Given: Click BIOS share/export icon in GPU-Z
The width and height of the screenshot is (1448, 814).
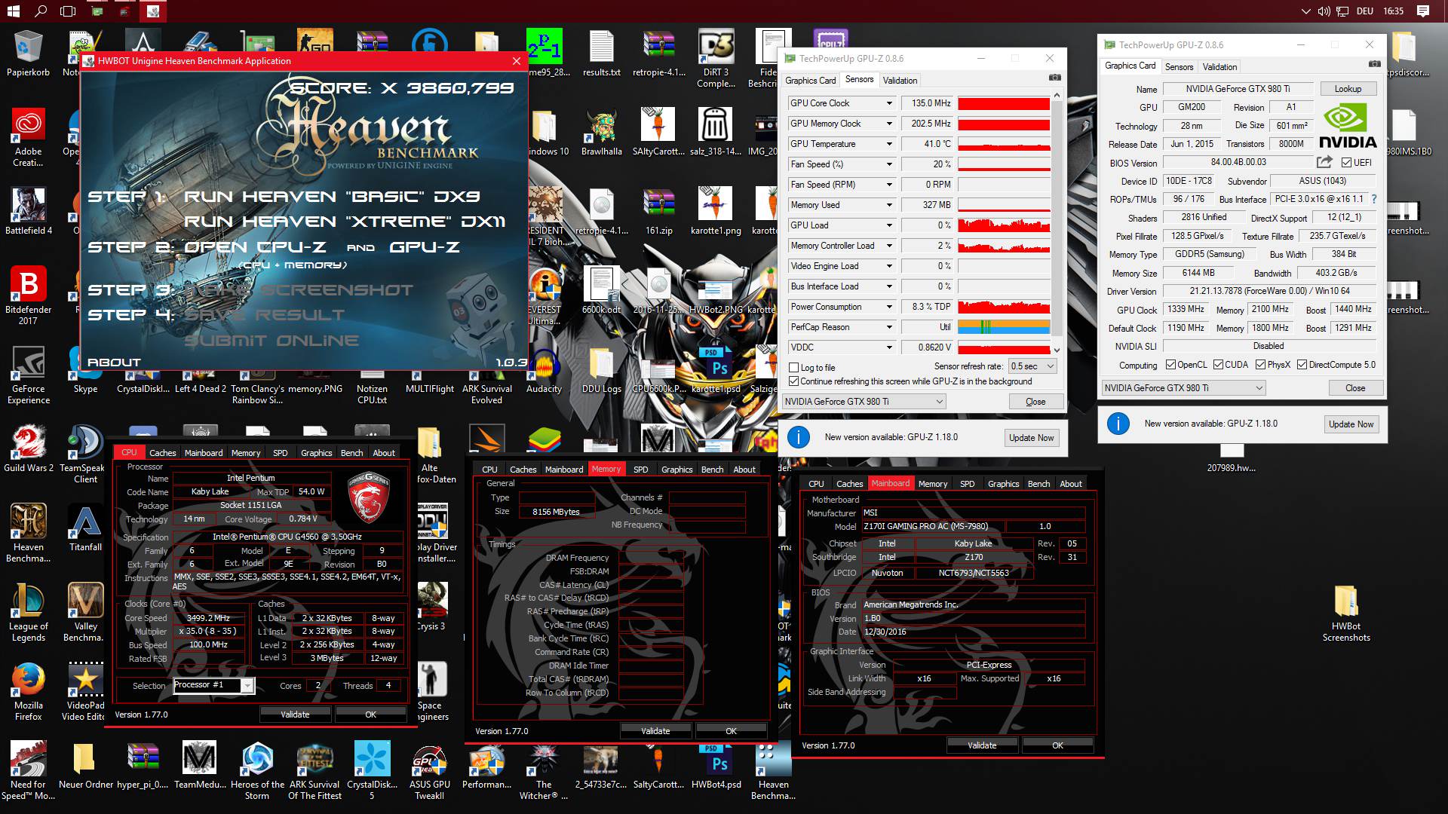Looking at the screenshot, I should coord(1324,162).
